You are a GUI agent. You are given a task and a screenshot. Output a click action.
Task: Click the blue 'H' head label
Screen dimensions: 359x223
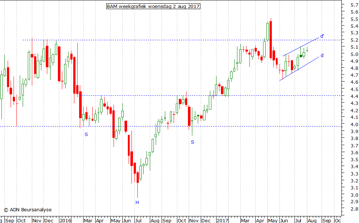137,203
